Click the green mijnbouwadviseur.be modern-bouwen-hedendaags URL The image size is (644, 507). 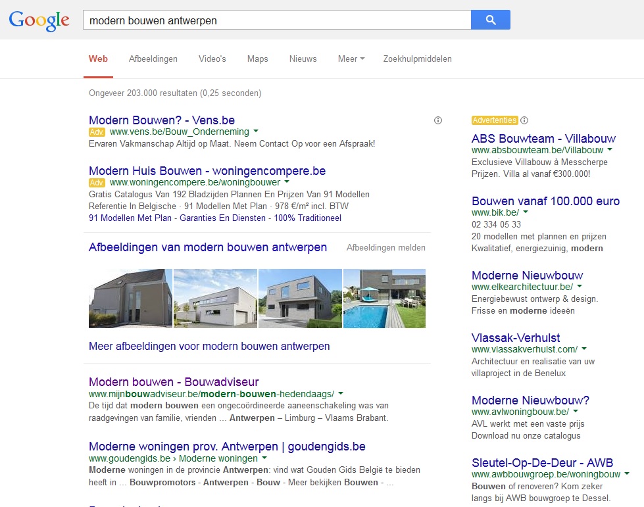tap(212, 394)
